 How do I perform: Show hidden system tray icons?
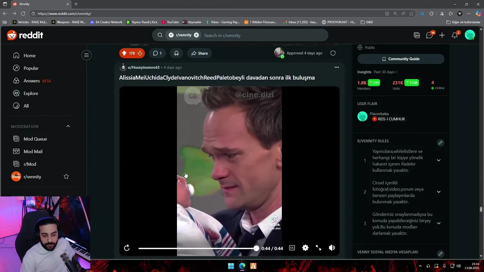coord(420,266)
